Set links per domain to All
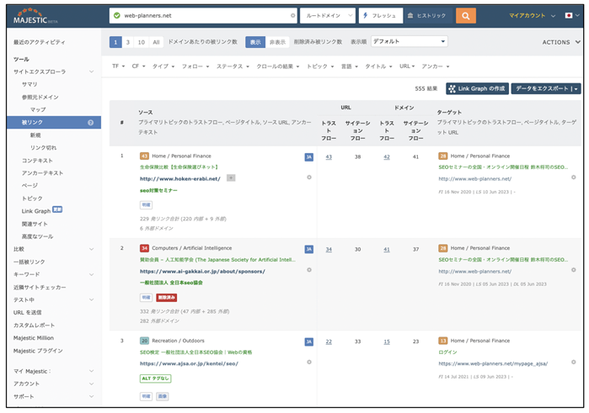 pyautogui.click(x=156, y=42)
